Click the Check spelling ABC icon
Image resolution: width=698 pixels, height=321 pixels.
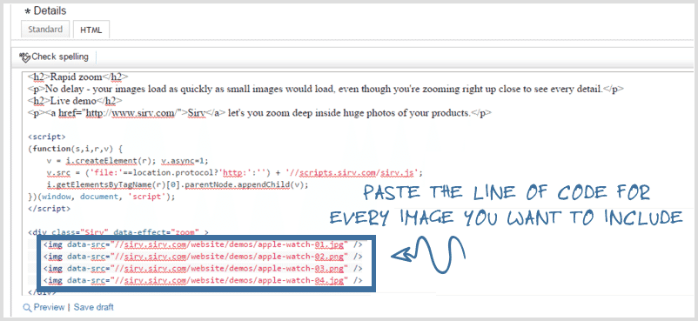[x=24, y=57]
